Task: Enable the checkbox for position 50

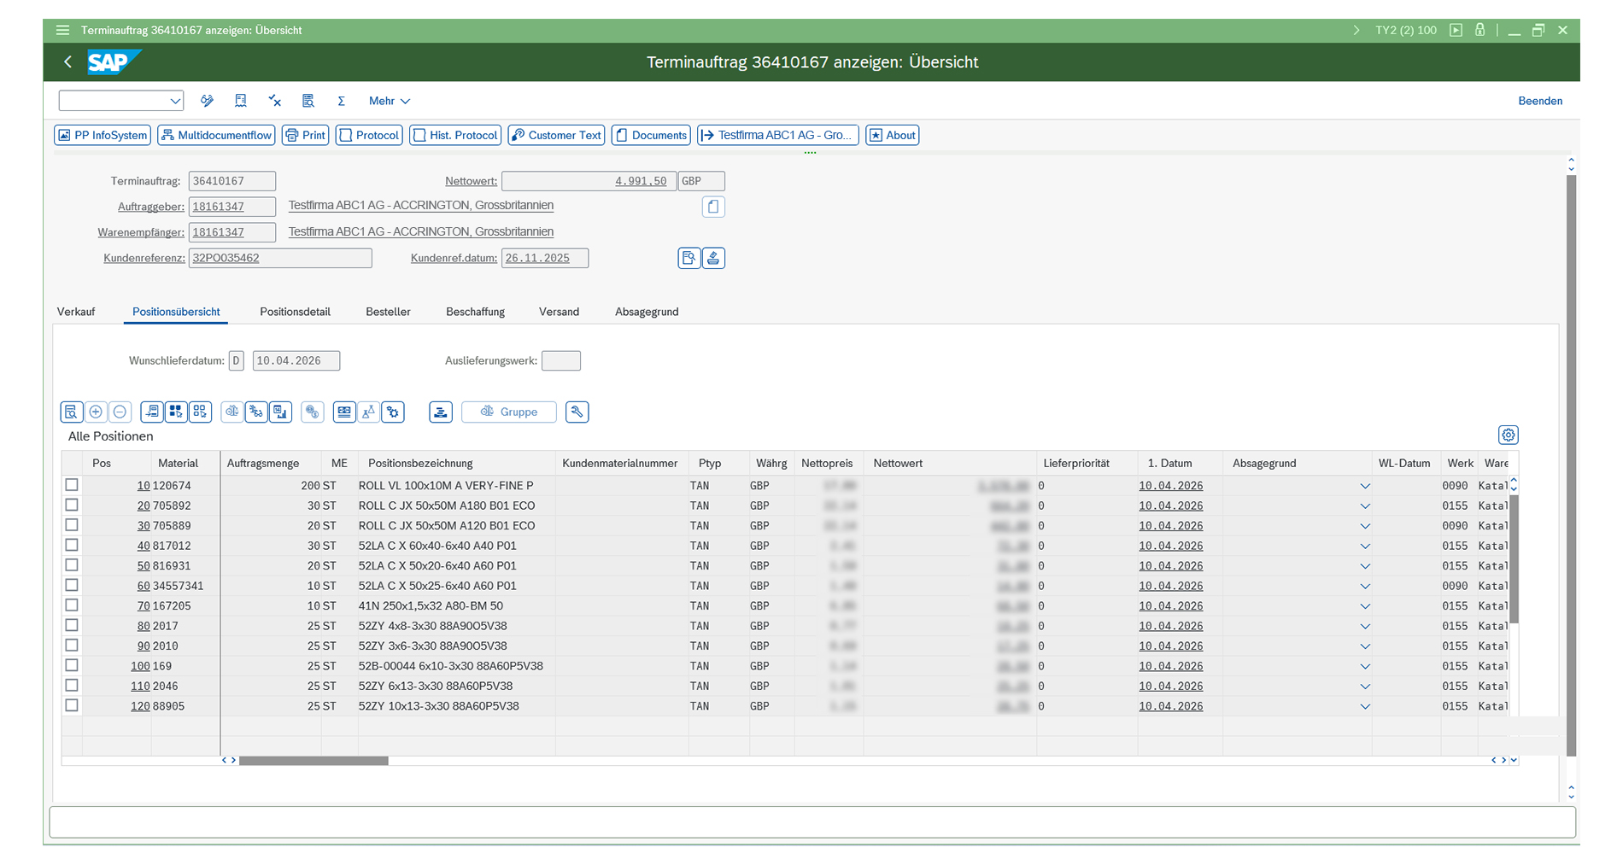Action: pyautogui.click(x=72, y=565)
